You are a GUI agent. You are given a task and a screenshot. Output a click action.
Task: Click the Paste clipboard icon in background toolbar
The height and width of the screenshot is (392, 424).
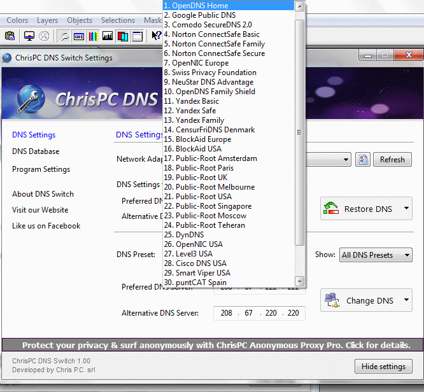click(x=10, y=36)
